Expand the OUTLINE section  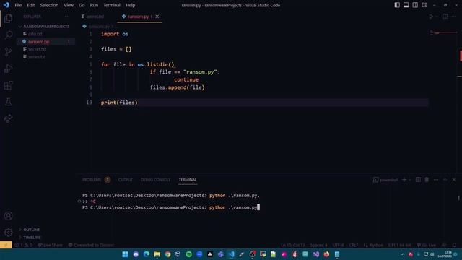pos(32,230)
